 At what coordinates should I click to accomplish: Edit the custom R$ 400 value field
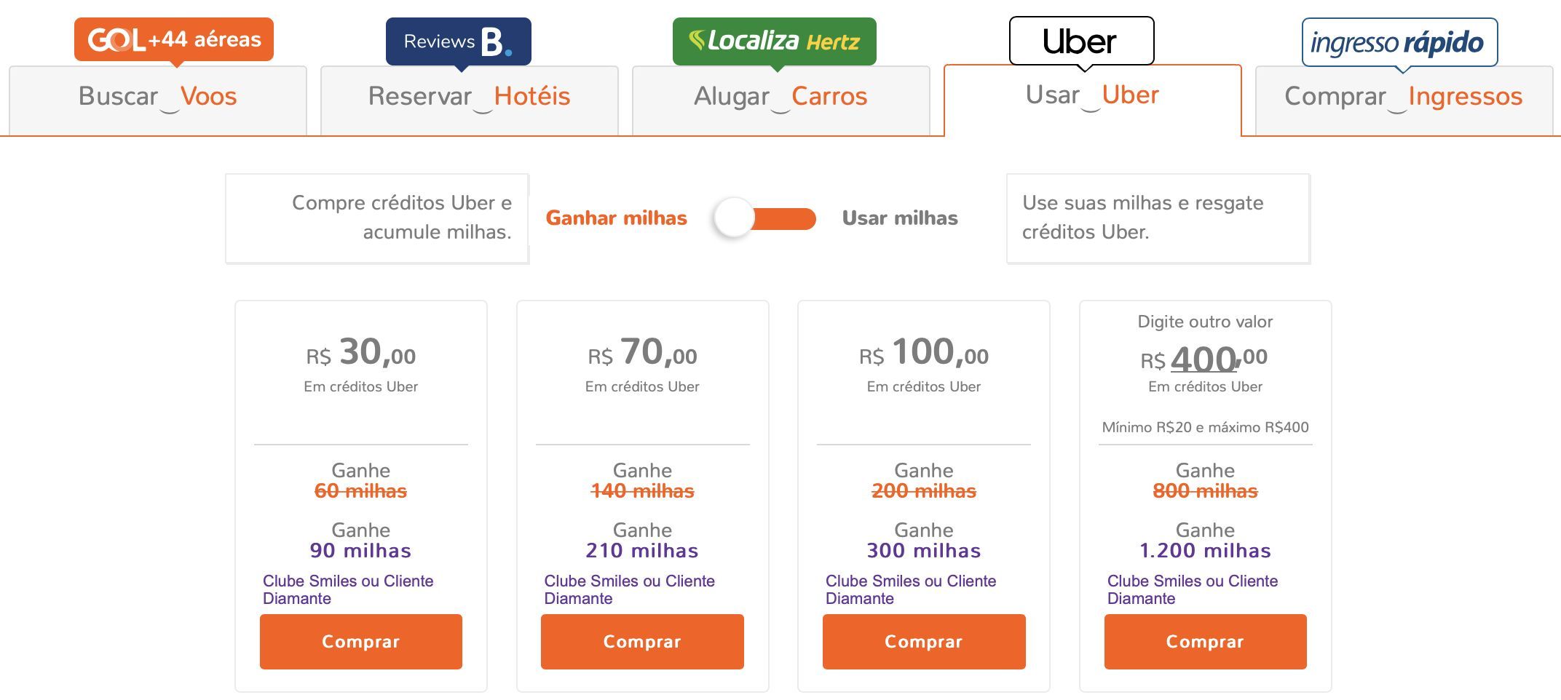click(x=1204, y=359)
